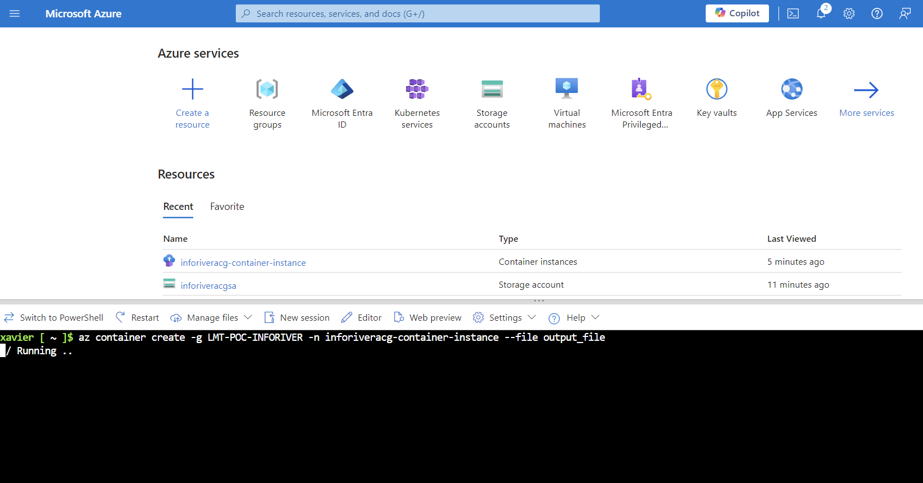923x483 pixels.
Task: Open the Key vaults service
Action: [x=716, y=90]
